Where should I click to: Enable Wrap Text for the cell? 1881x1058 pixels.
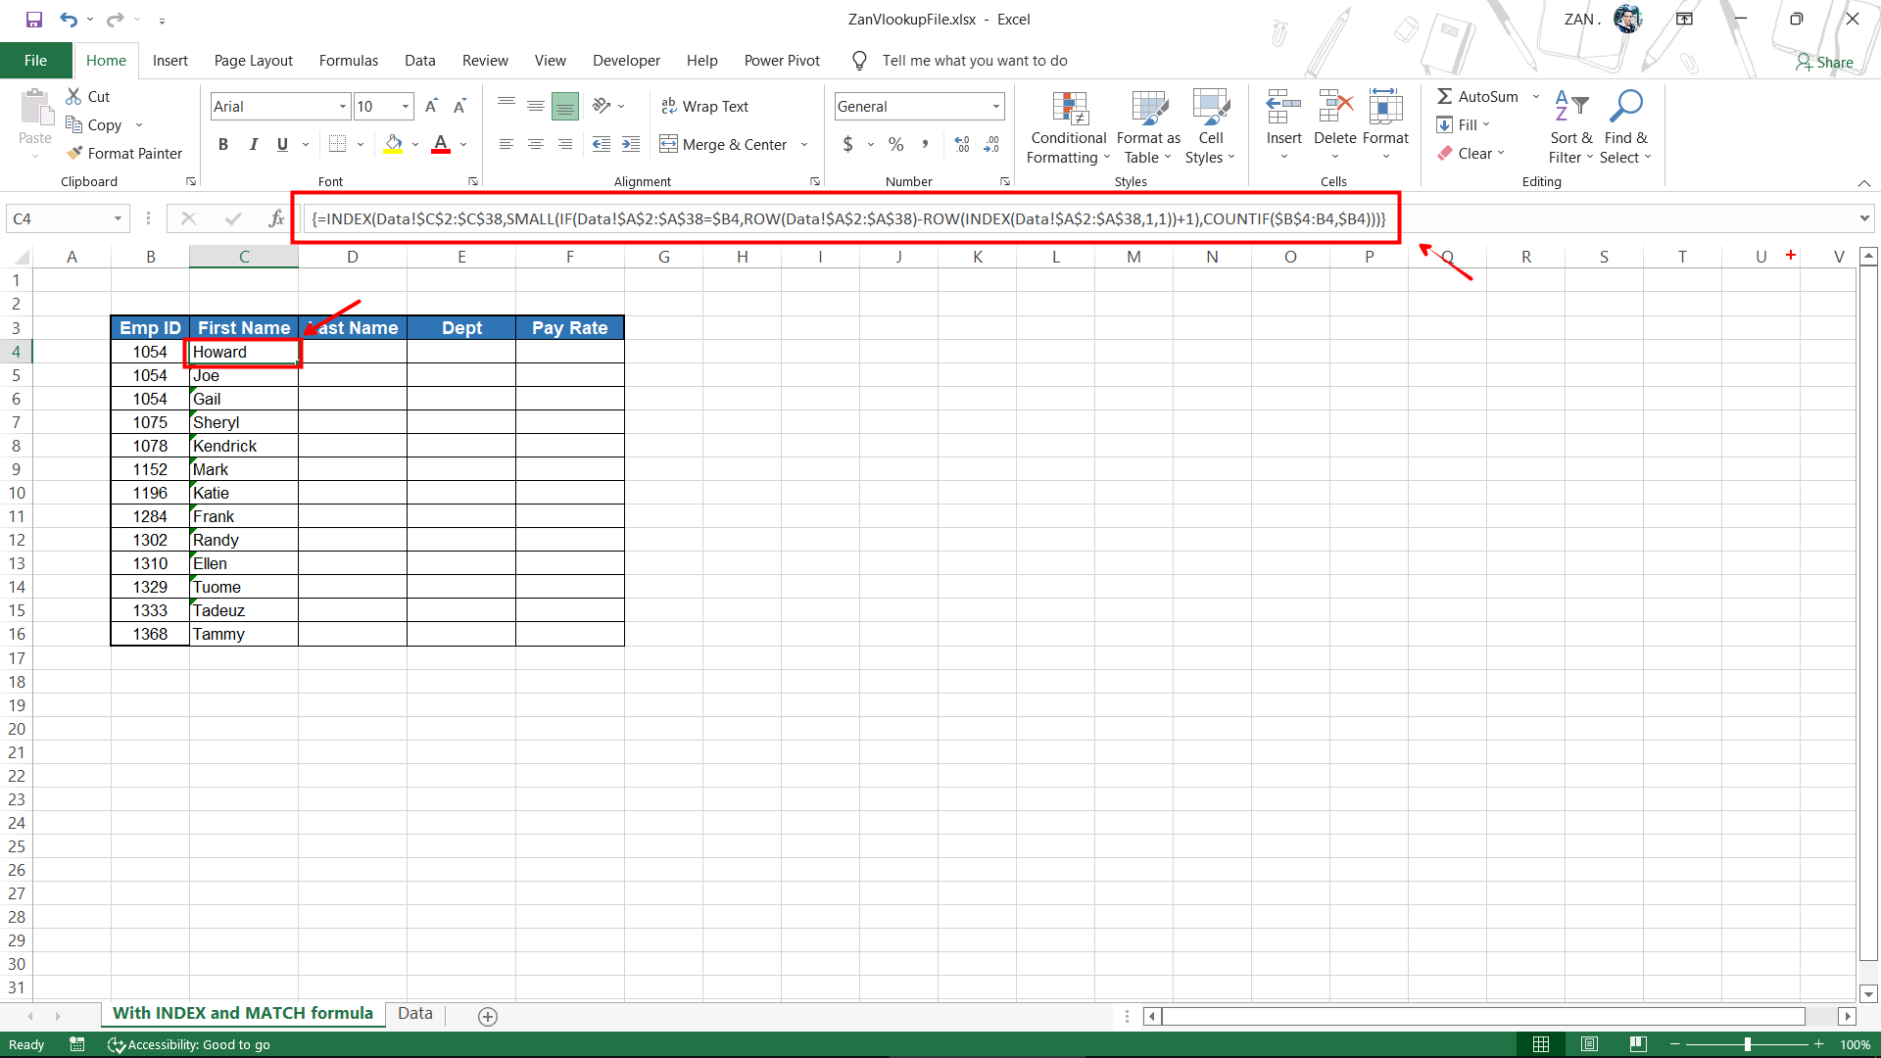704,106
